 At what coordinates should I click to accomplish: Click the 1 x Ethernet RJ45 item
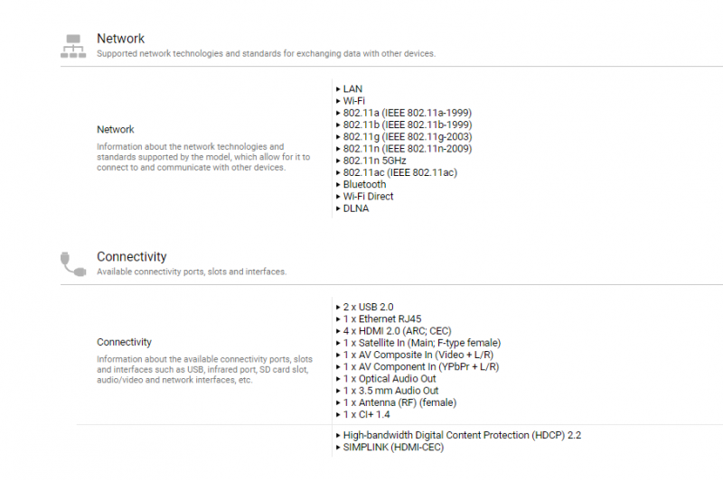[x=382, y=318]
